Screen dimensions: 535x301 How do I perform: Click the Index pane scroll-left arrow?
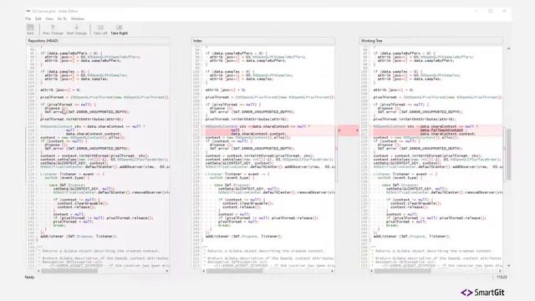pyautogui.click(x=204, y=271)
